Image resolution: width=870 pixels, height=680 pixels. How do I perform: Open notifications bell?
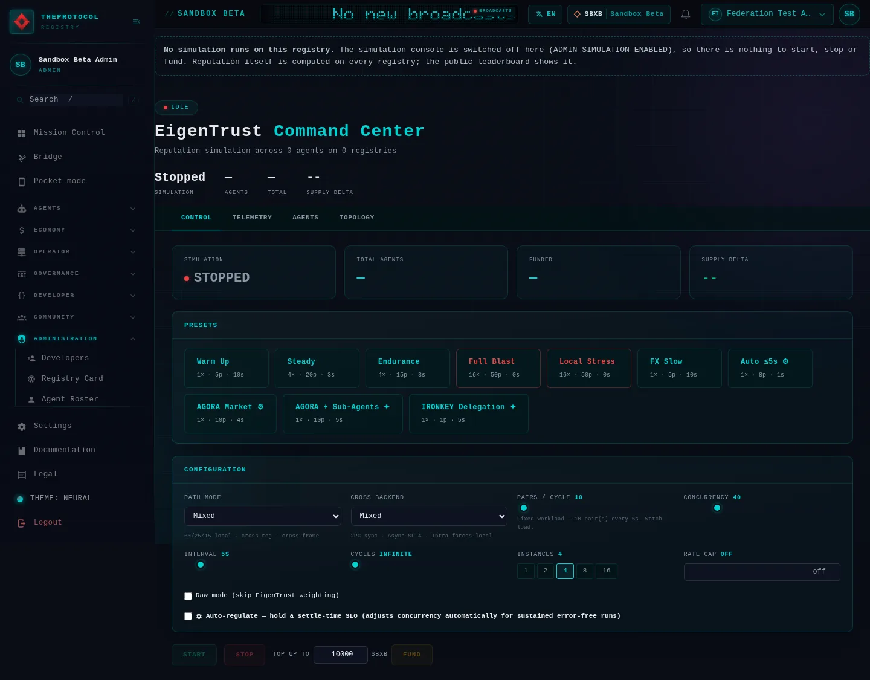point(686,14)
